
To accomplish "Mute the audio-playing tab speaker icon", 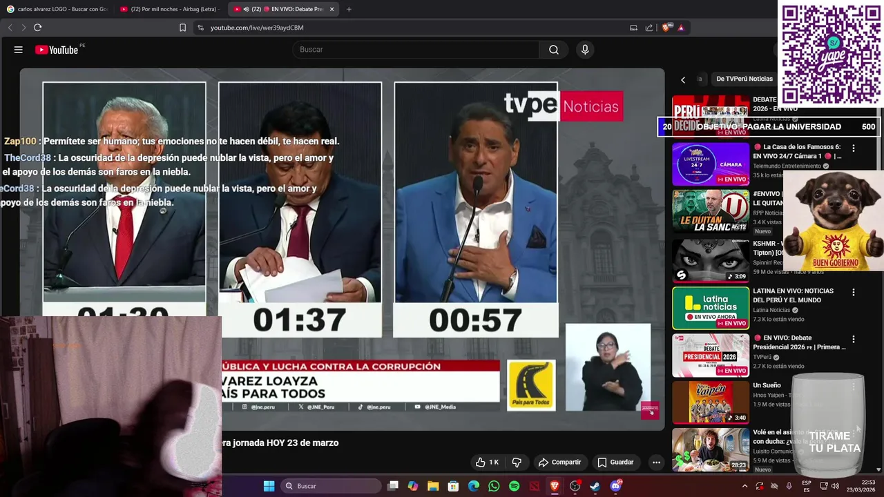I will [246, 9].
